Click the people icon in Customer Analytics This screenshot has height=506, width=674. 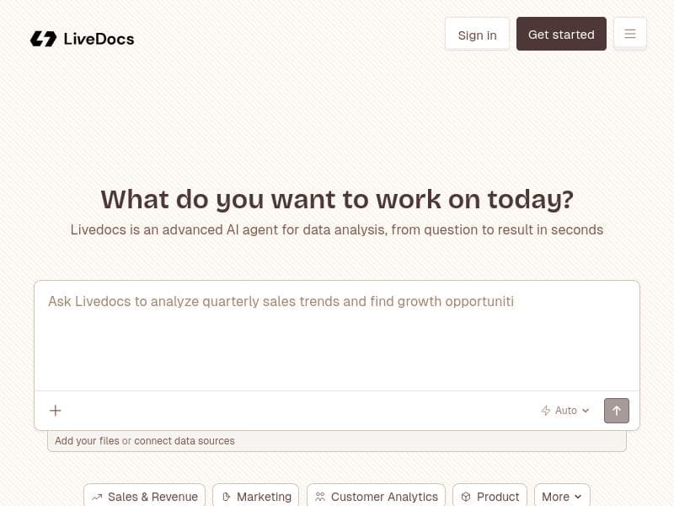pyautogui.click(x=320, y=497)
